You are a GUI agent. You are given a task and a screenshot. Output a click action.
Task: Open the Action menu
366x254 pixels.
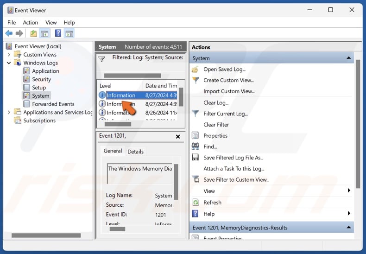tap(31, 22)
